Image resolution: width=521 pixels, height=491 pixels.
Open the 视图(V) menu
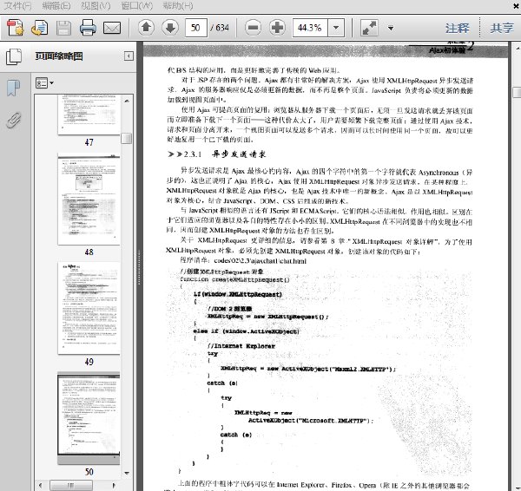click(96, 6)
